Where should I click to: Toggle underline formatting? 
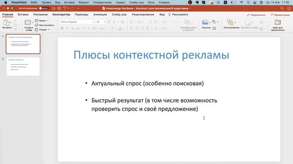[x=73, y=28]
